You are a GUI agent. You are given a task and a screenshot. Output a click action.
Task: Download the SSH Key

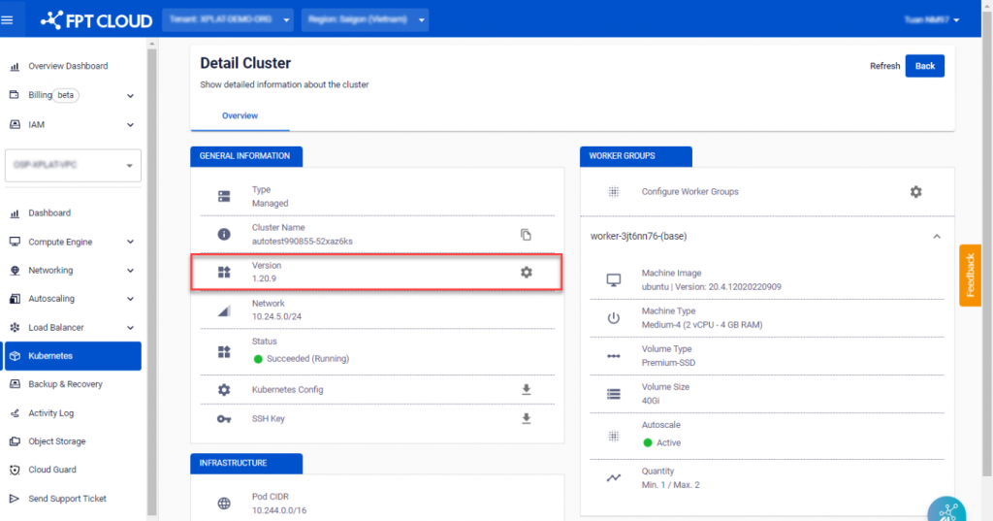[x=526, y=419]
